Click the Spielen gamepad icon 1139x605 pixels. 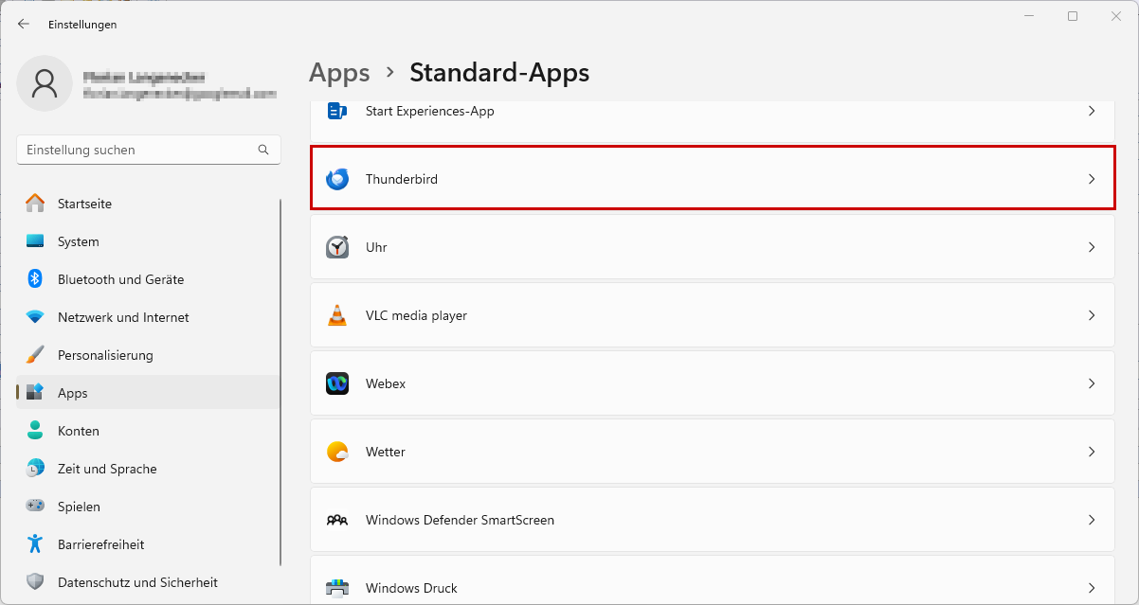click(35, 507)
